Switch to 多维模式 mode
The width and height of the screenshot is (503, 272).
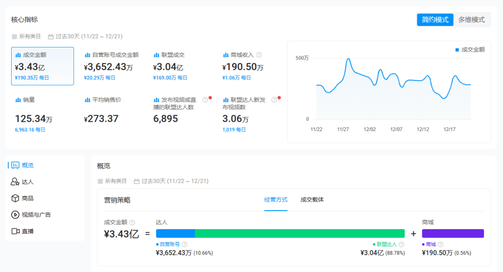(471, 20)
